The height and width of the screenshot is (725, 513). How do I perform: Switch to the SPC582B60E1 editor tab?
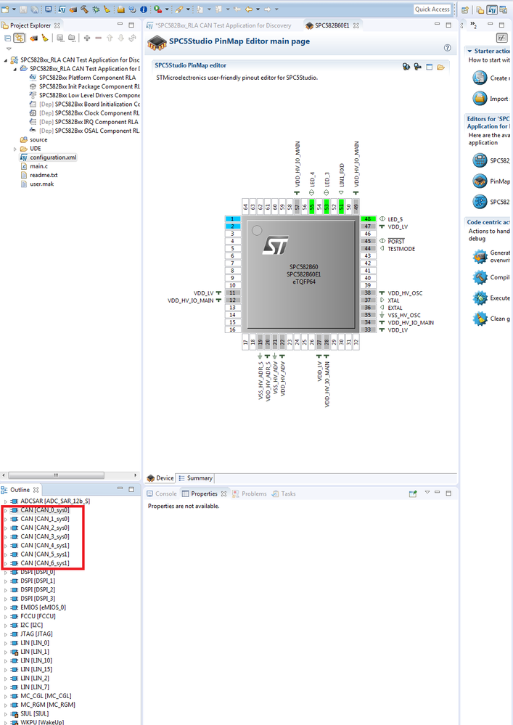pos(332,25)
